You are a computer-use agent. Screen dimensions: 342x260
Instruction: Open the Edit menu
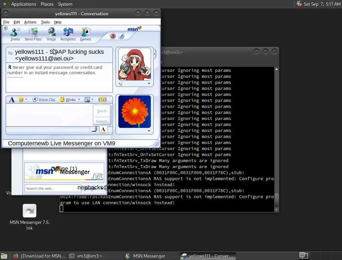(x=17, y=22)
